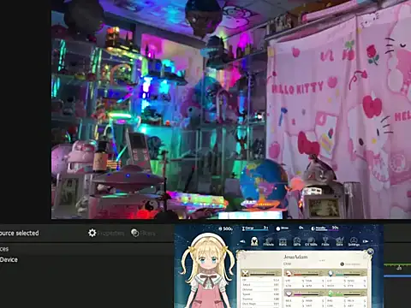Click the crossed swords stats header icon

click(246, 273)
